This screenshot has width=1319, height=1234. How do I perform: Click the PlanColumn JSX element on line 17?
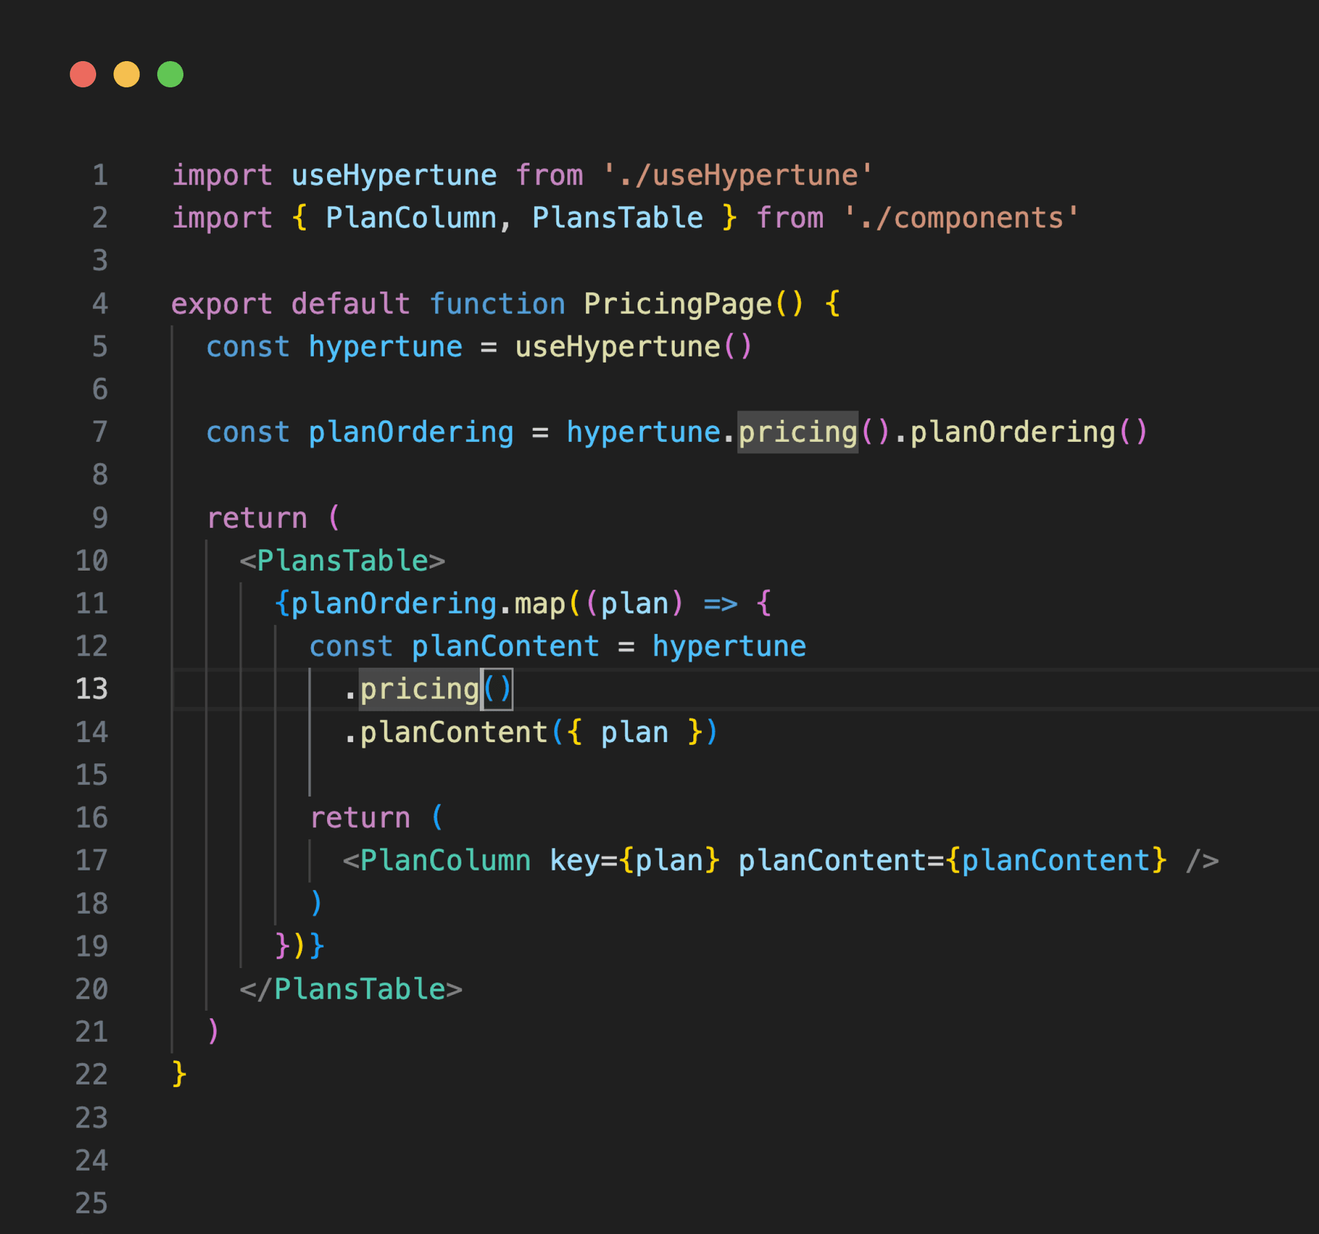444,860
